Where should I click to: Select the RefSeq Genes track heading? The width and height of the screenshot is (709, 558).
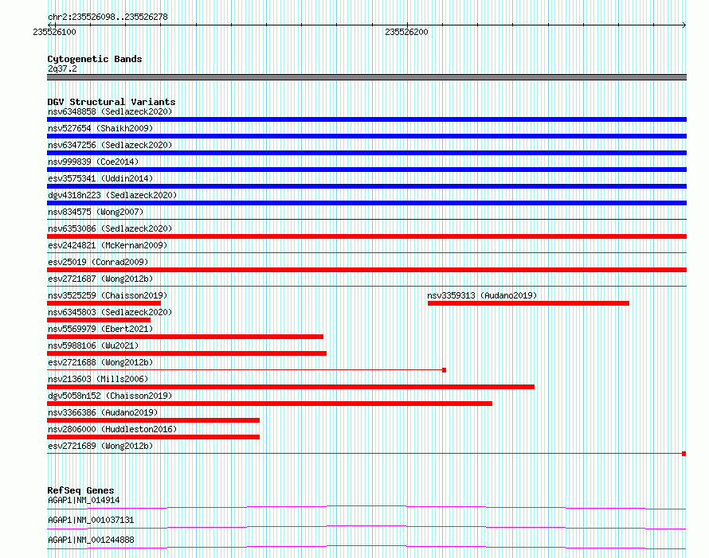[80, 490]
